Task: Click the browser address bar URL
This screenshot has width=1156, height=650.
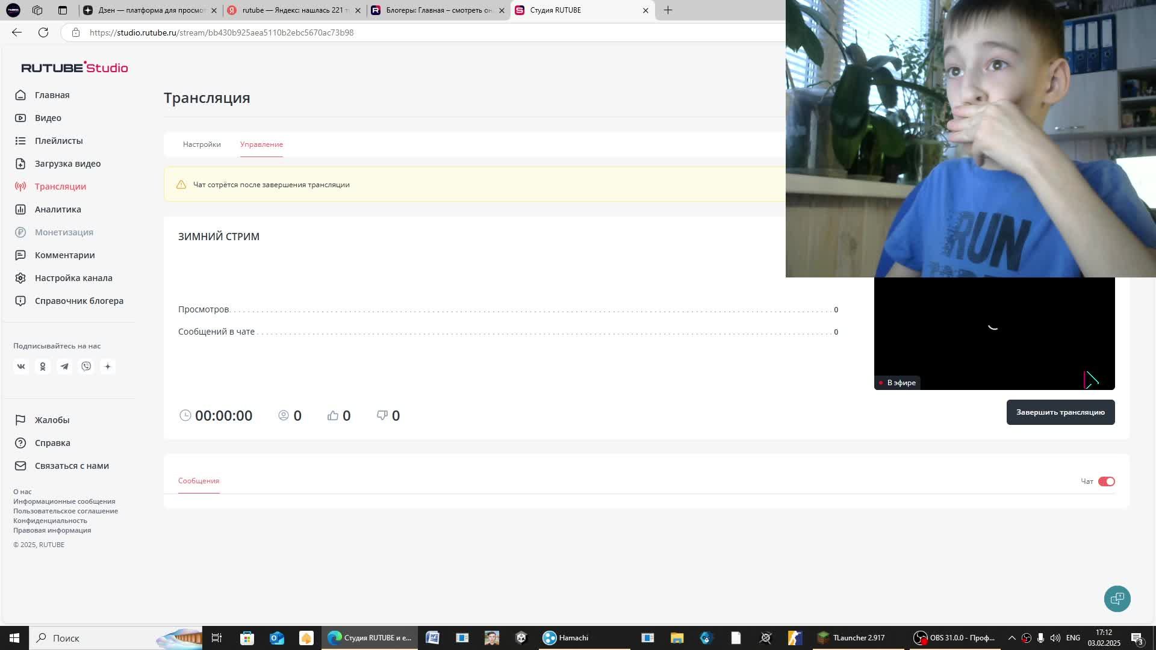Action: point(222,32)
